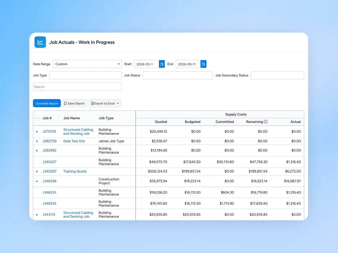Click the James Job Type cell
Screen dimensions: 338x253
point(111,141)
